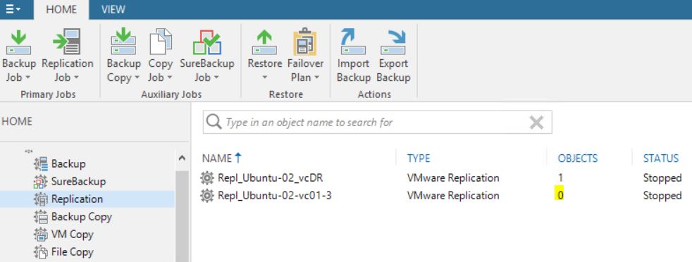Click the SureBackup Job ribbon icon
Viewport: 692px width, 262px height.
(206, 42)
